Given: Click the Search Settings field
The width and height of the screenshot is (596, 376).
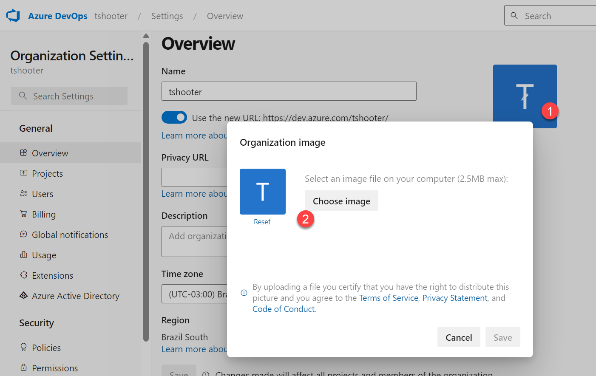Looking at the screenshot, I should pyautogui.click(x=69, y=96).
